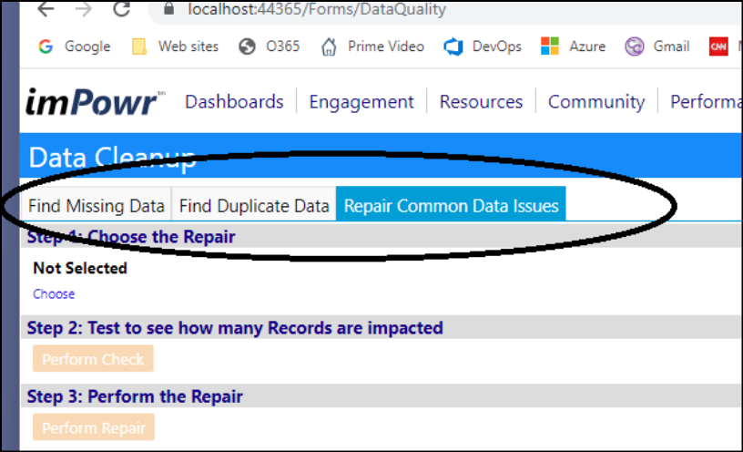
Task: Click the browser forward arrow
Action: 84,8
